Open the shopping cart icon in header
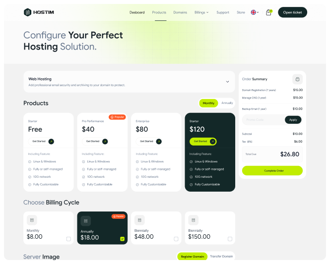The height and width of the screenshot is (264, 330). pyautogui.click(x=268, y=12)
